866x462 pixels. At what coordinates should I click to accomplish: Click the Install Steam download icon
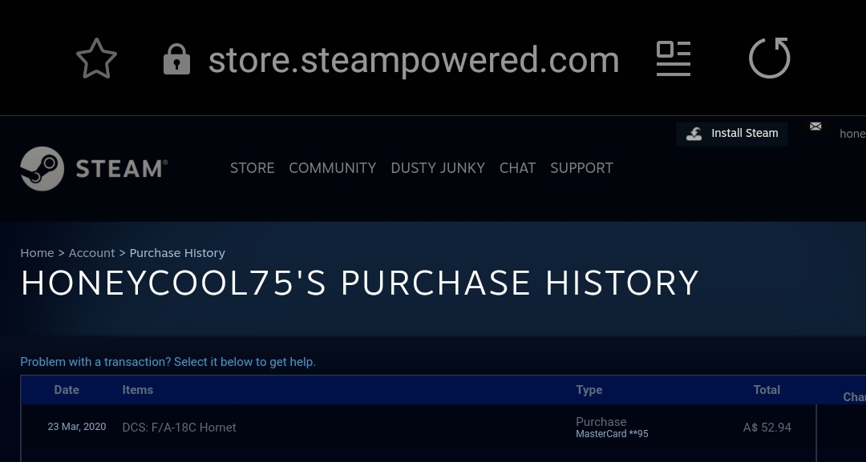pyautogui.click(x=694, y=134)
